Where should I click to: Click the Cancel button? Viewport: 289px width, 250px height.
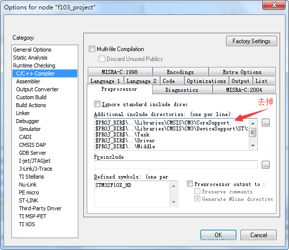click(258, 235)
